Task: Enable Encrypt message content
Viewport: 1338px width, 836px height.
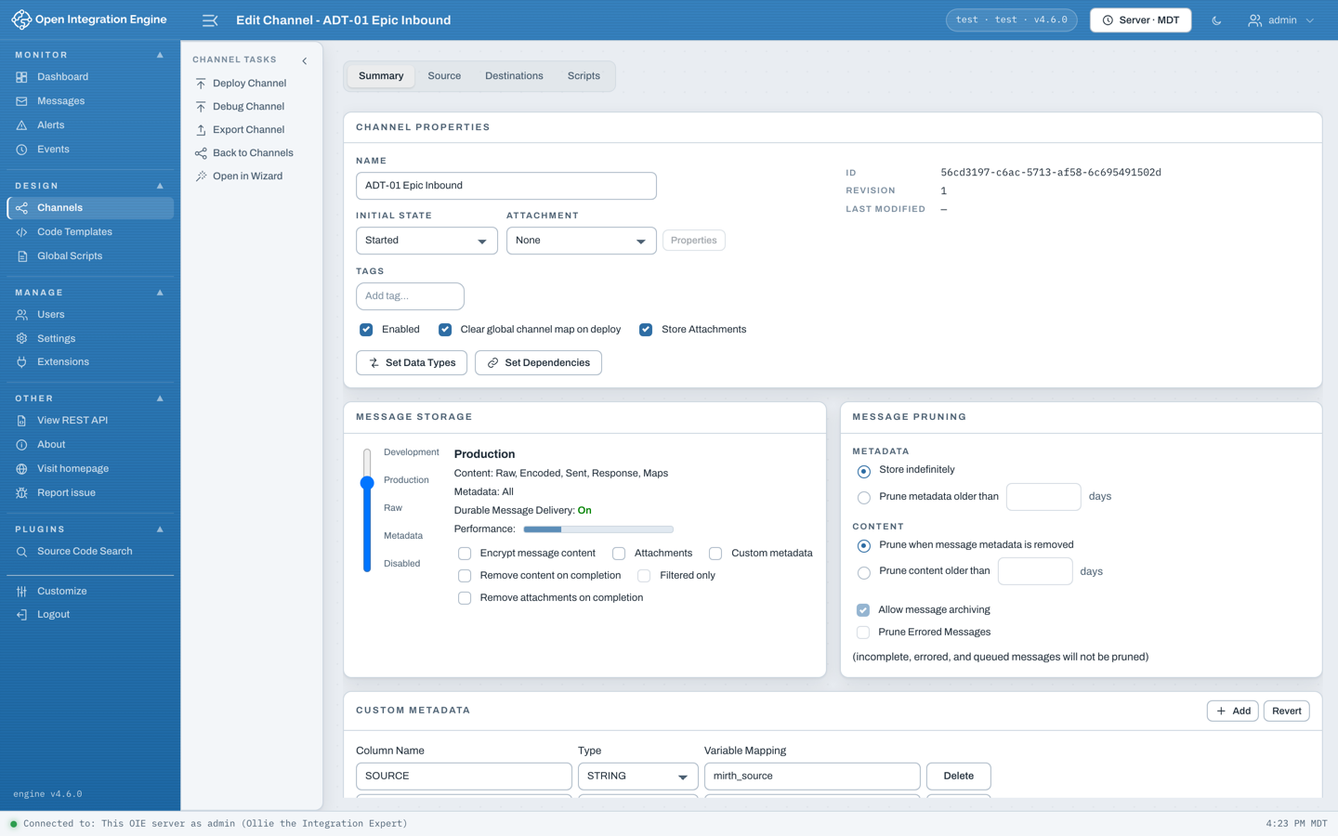Action: coord(465,554)
